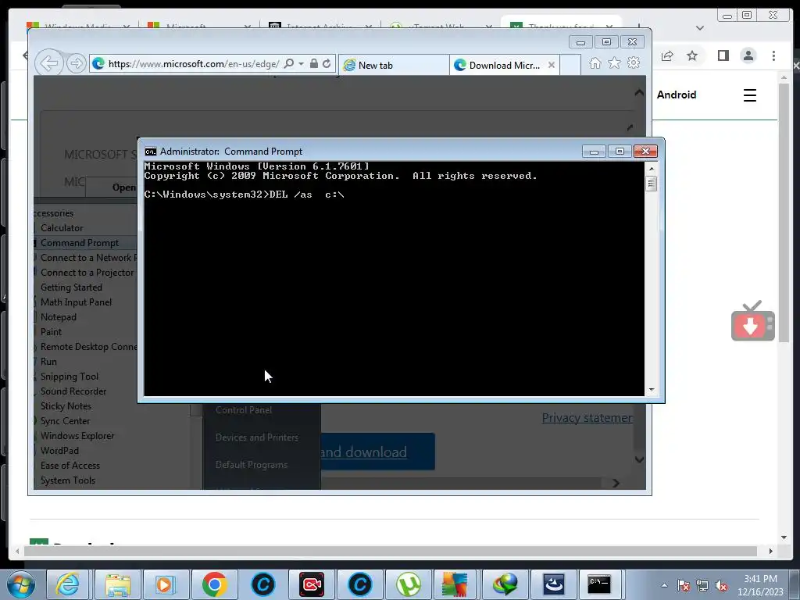Click Chrome's horizontal scrollbar right arrow
The image size is (800, 600).
770,551
